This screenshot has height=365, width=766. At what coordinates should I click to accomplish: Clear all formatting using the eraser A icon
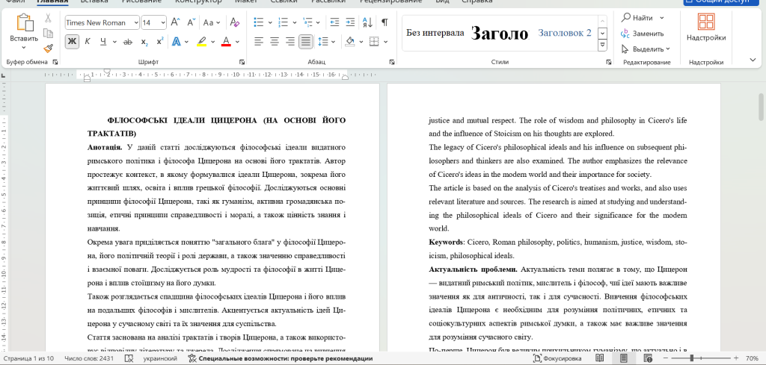coord(235,22)
